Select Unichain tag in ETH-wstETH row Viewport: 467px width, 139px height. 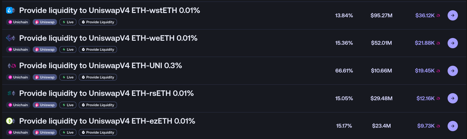tap(18, 22)
